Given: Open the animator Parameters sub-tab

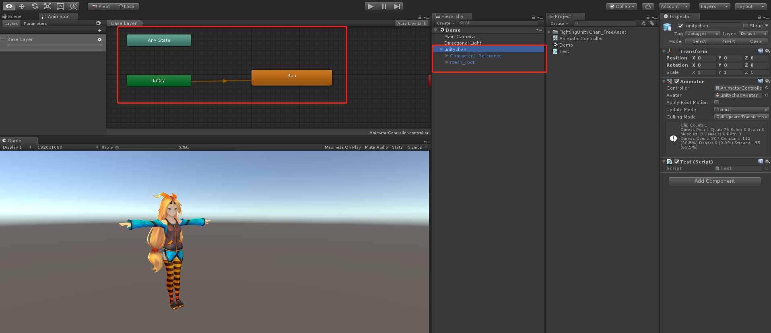Looking at the screenshot, I should (x=35, y=24).
